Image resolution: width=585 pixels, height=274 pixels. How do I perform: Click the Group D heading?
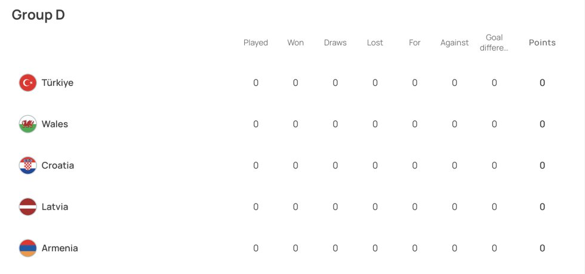(x=38, y=15)
